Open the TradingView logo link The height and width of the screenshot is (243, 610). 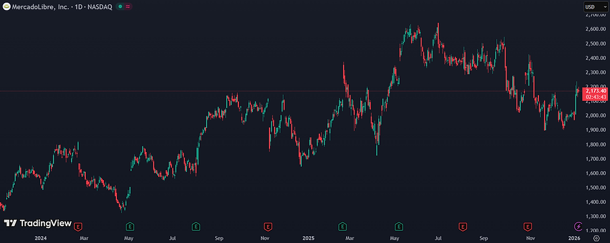click(38, 223)
